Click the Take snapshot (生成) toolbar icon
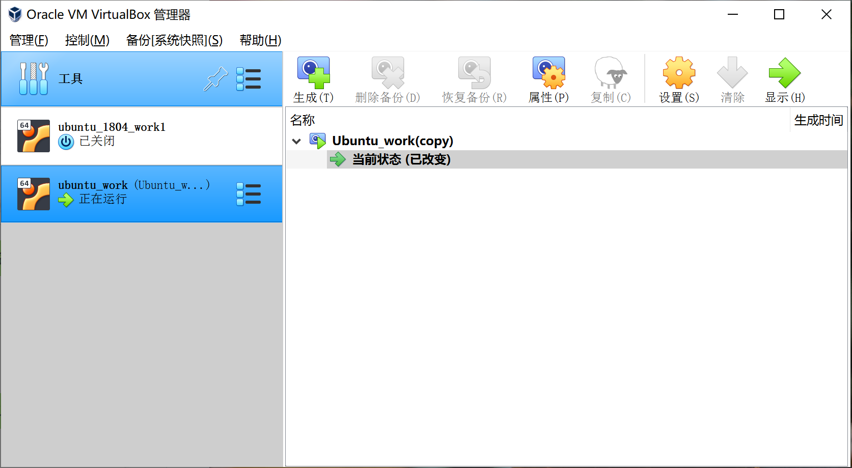 [314, 72]
